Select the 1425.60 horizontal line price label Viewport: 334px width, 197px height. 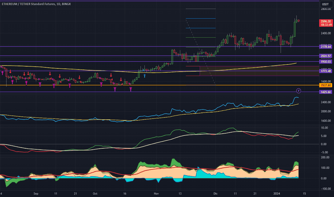326,92
